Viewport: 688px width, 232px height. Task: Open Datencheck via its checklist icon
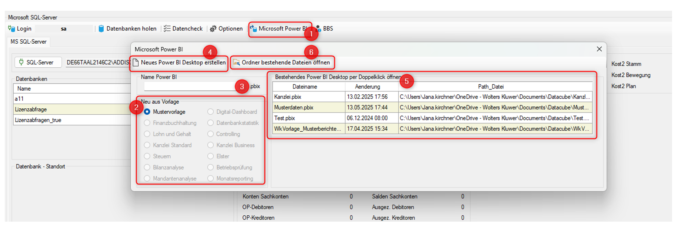pos(167,28)
